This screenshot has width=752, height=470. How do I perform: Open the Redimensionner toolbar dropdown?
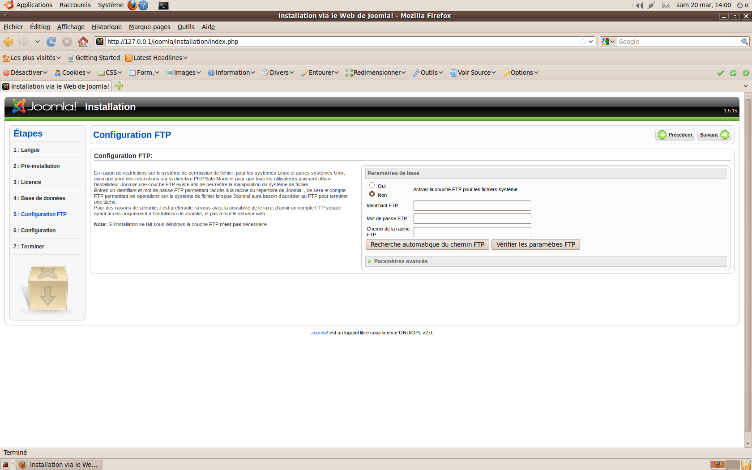376,73
